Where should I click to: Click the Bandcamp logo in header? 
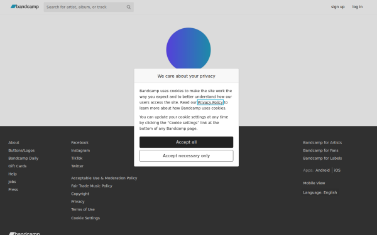click(25, 7)
